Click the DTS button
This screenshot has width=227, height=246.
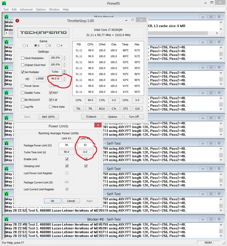coord(125,109)
